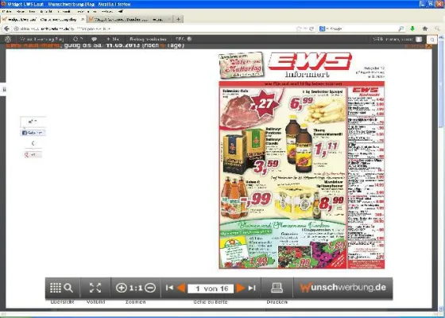Reload the page with refresh icon
Screen dimensions: 445x318
tap(311, 29)
